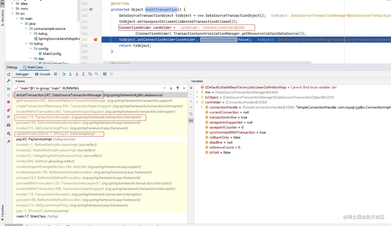Collapse the doGetTransaction method fold at line 242

tap(101, 10)
